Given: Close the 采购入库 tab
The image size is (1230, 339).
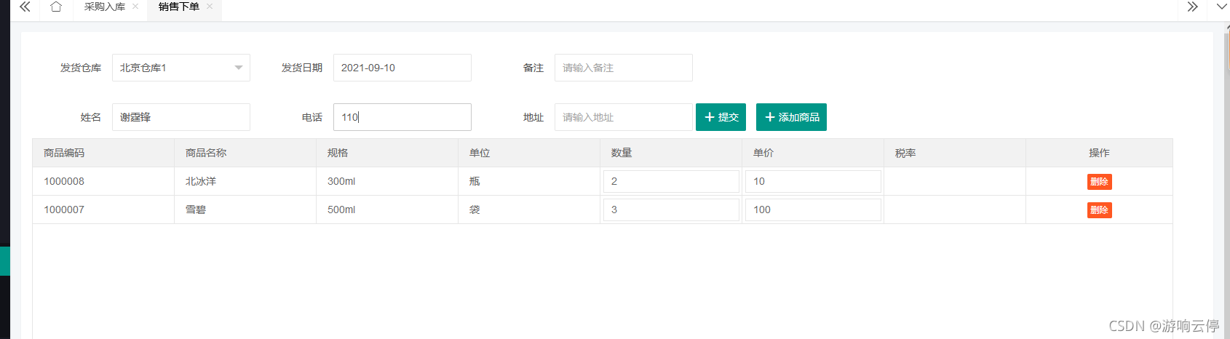Looking at the screenshot, I should [x=135, y=7].
